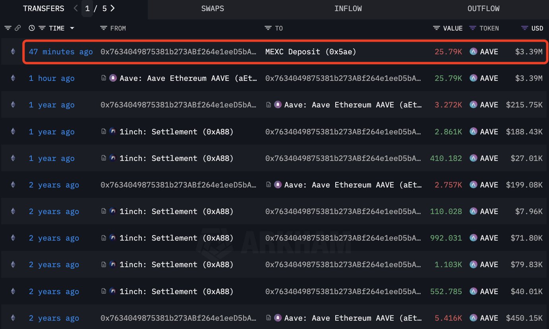
Task: Go to previous transfers page
Action: [76, 8]
